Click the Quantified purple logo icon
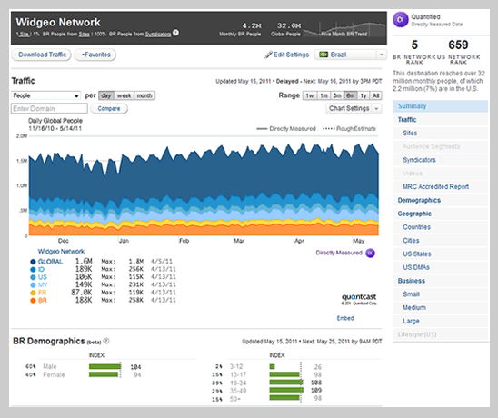 point(401,20)
